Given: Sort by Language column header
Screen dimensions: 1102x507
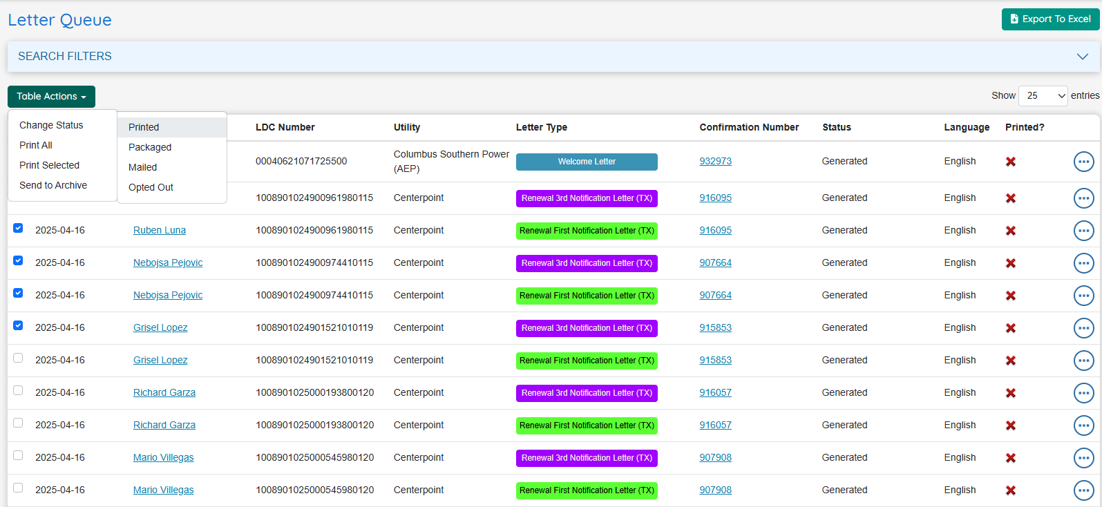Looking at the screenshot, I should coord(967,127).
